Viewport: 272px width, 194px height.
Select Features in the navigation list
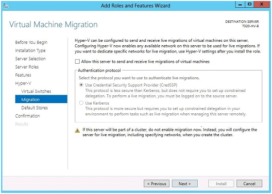coord(23,75)
